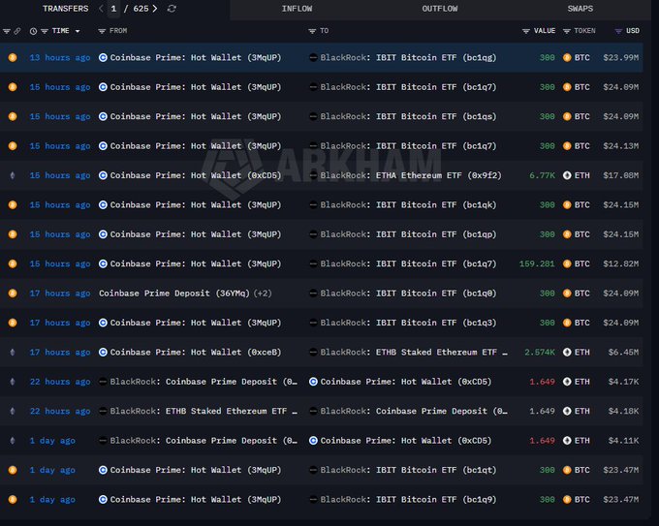Click the link icon in header
This screenshot has width=659, height=526.
(x=16, y=31)
